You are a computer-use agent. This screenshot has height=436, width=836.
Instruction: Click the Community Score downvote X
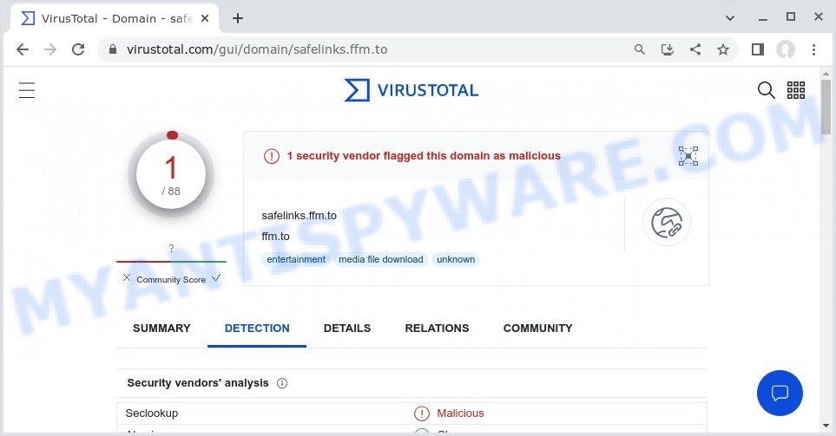pos(127,277)
